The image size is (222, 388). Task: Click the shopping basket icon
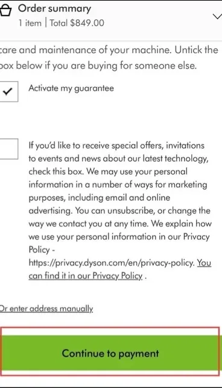pos(5,10)
